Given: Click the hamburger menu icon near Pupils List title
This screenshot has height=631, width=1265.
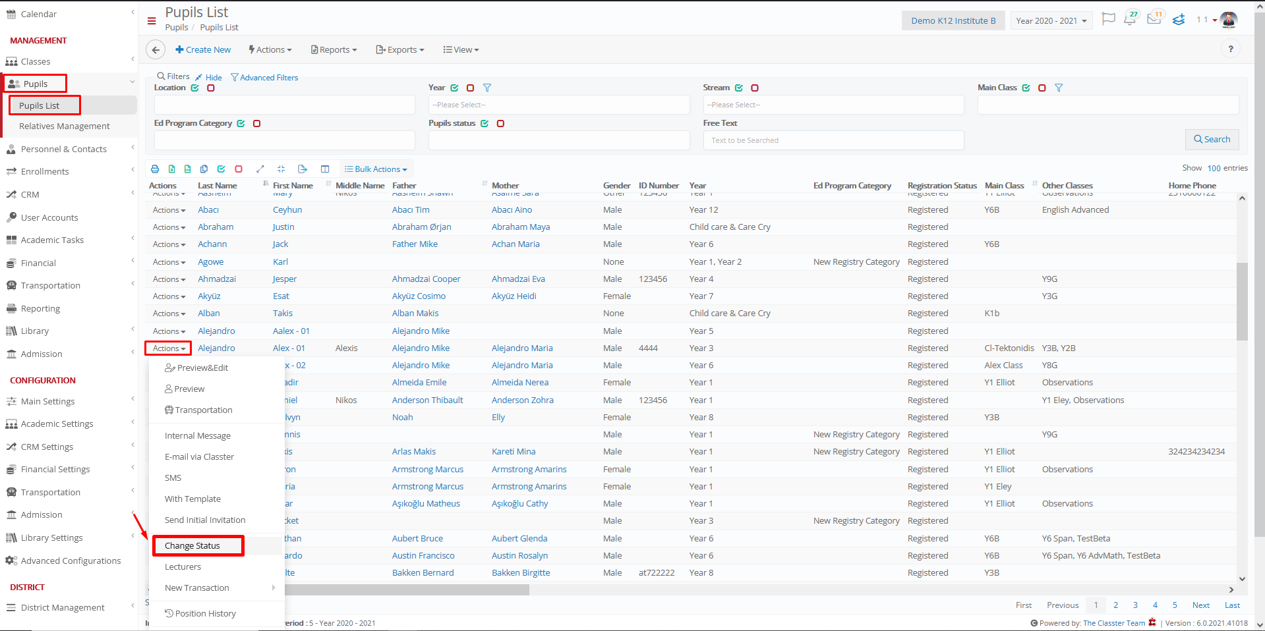Looking at the screenshot, I should (152, 21).
